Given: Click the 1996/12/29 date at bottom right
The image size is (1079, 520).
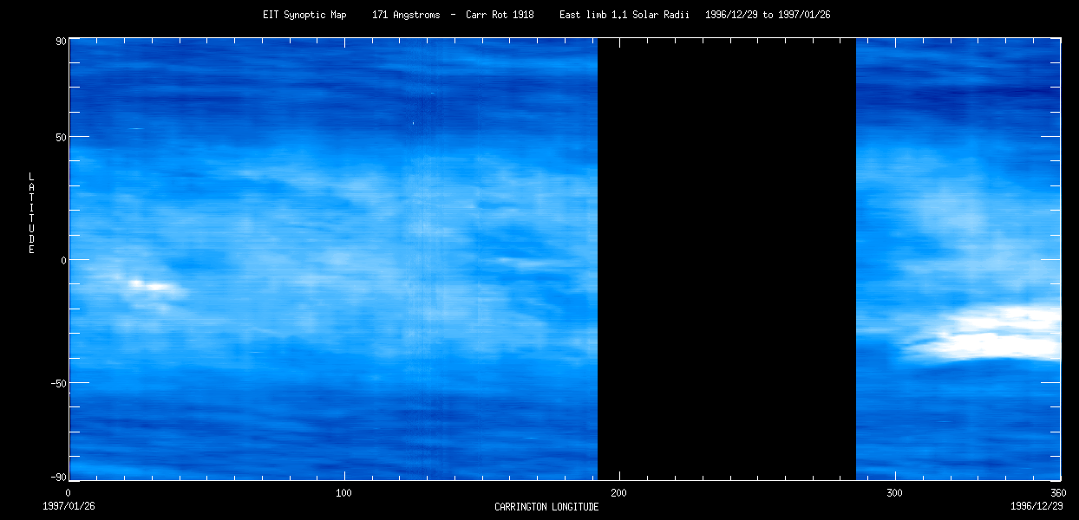Looking at the screenshot, I should (x=1036, y=506).
